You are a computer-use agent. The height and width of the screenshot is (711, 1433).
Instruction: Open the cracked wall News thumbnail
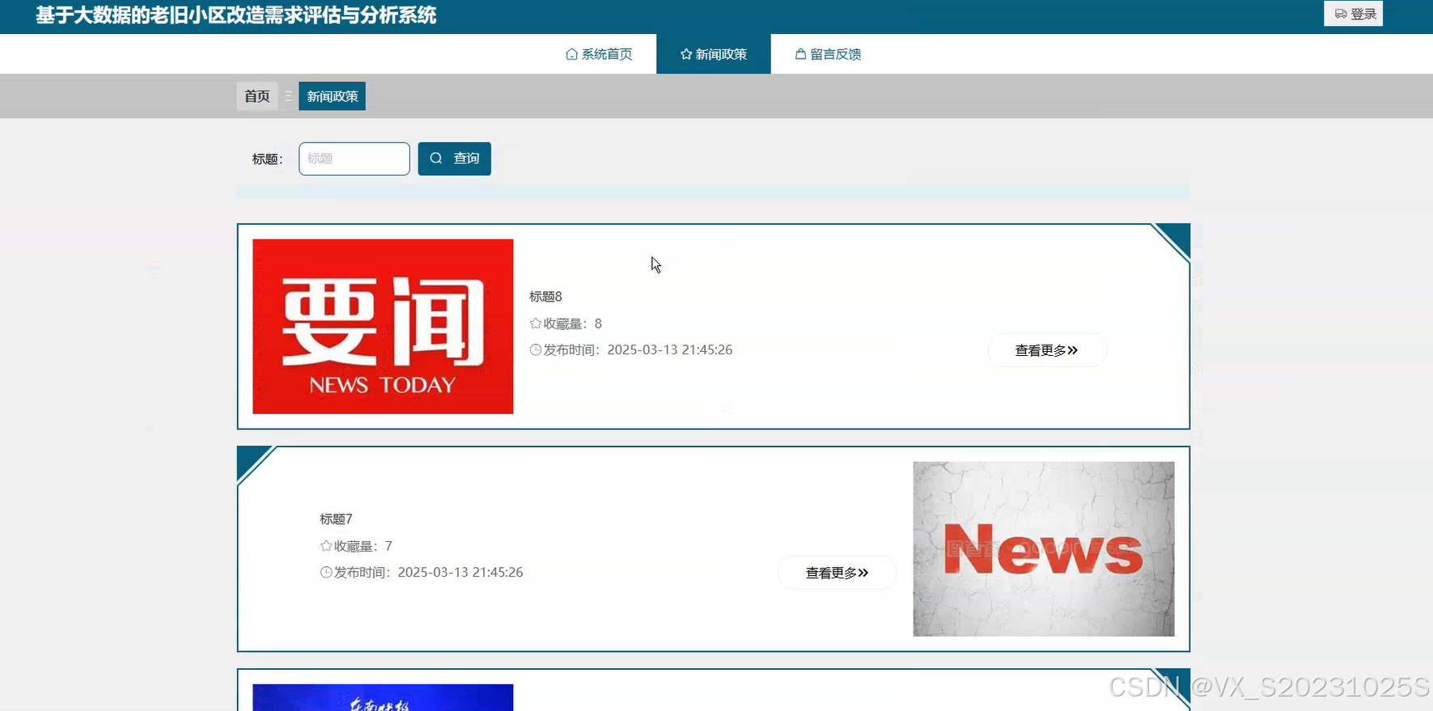pos(1044,548)
